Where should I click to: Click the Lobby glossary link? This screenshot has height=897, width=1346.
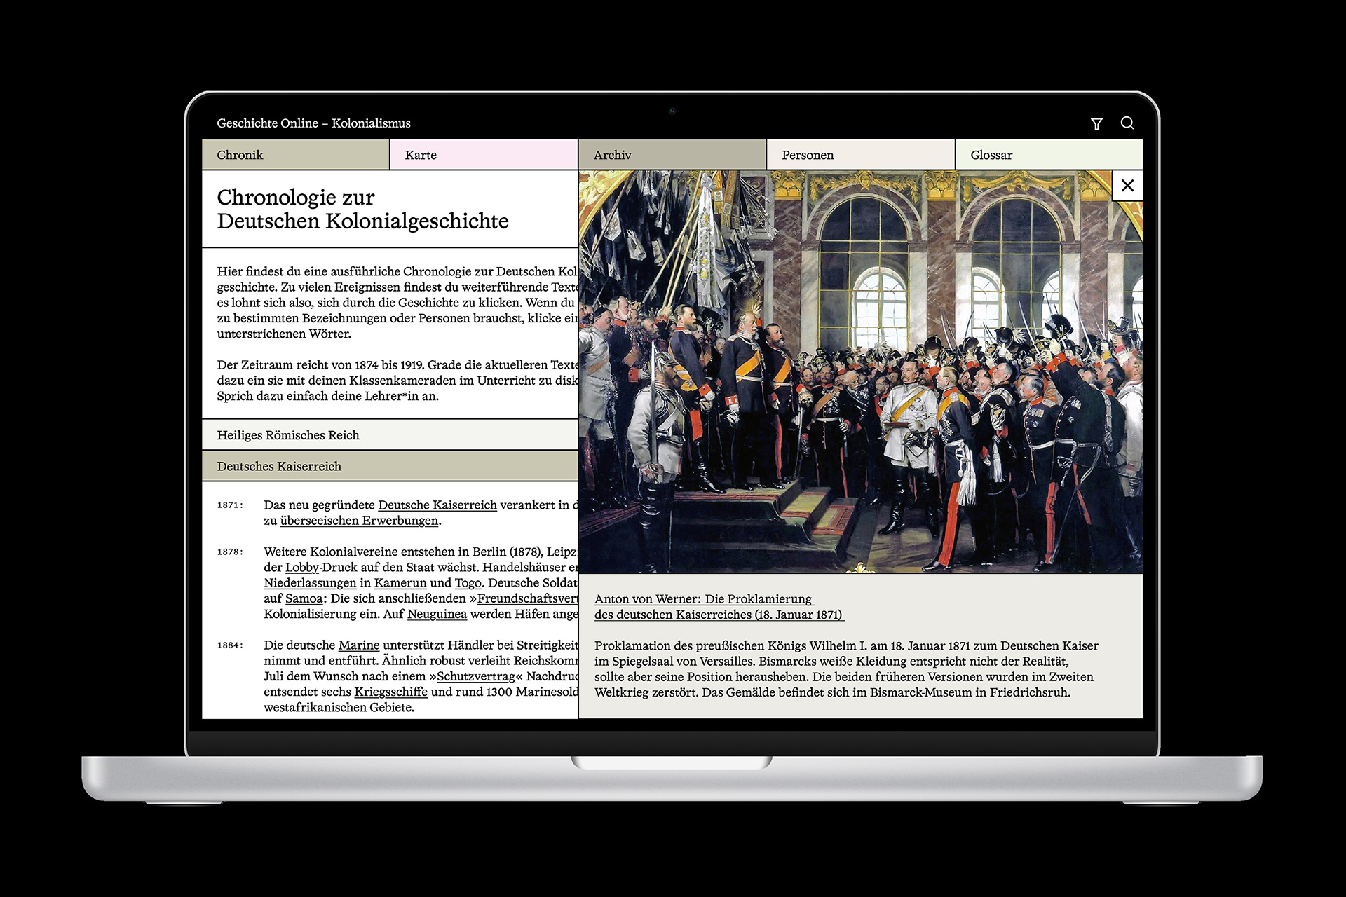pos(302,568)
